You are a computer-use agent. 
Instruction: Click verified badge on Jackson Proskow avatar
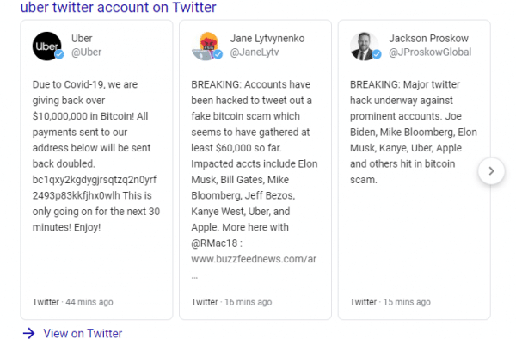(377, 54)
